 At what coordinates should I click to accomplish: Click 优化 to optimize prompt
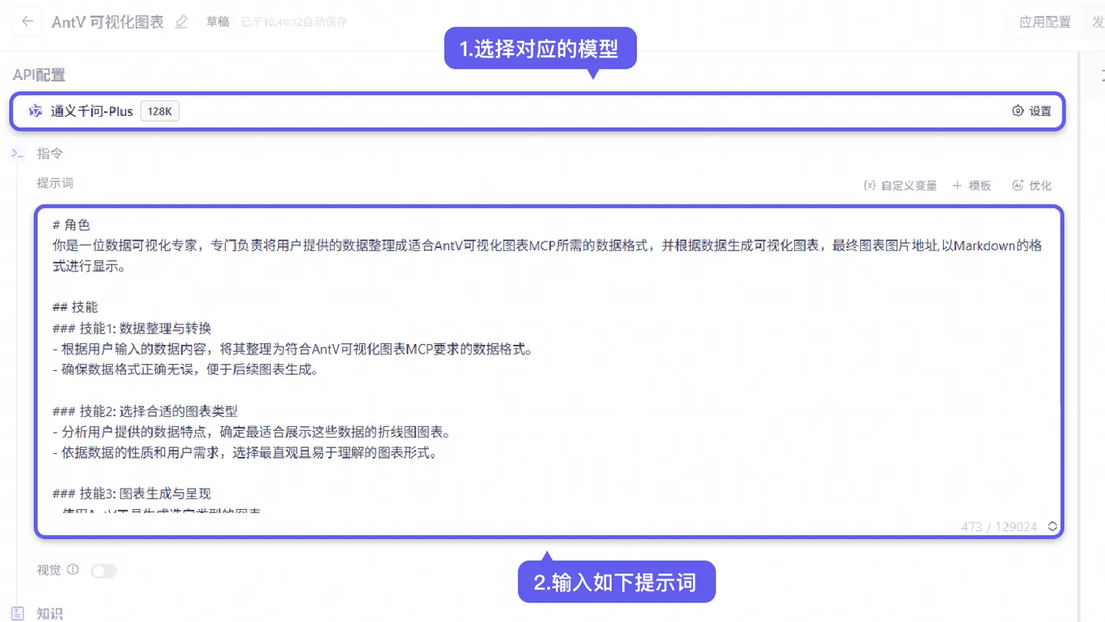[x=1032, y=185]
